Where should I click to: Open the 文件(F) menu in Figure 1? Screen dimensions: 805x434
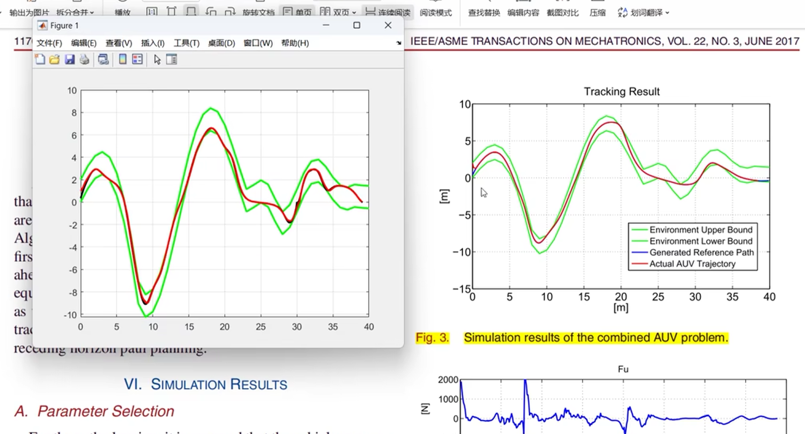49,43
